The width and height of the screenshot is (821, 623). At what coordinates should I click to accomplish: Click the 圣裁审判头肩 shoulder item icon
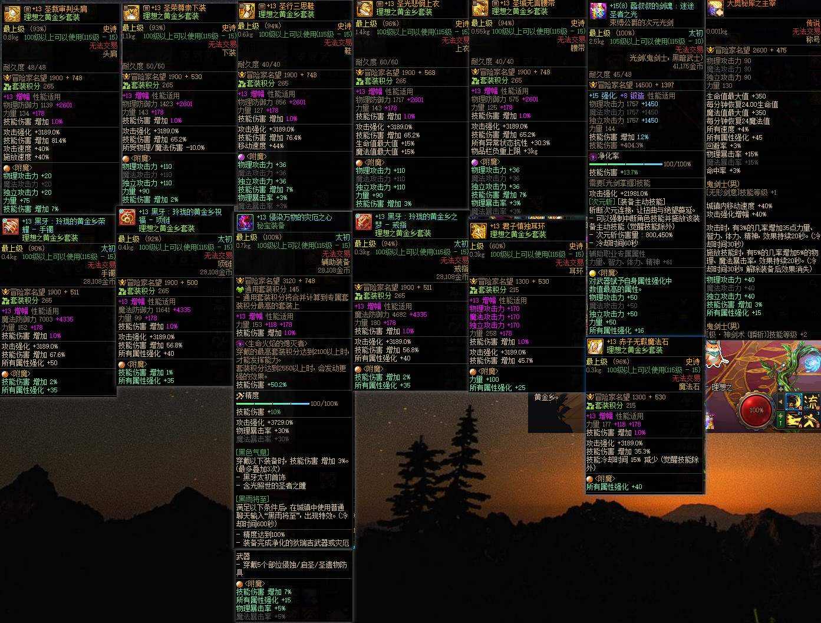tap(12, 14)
